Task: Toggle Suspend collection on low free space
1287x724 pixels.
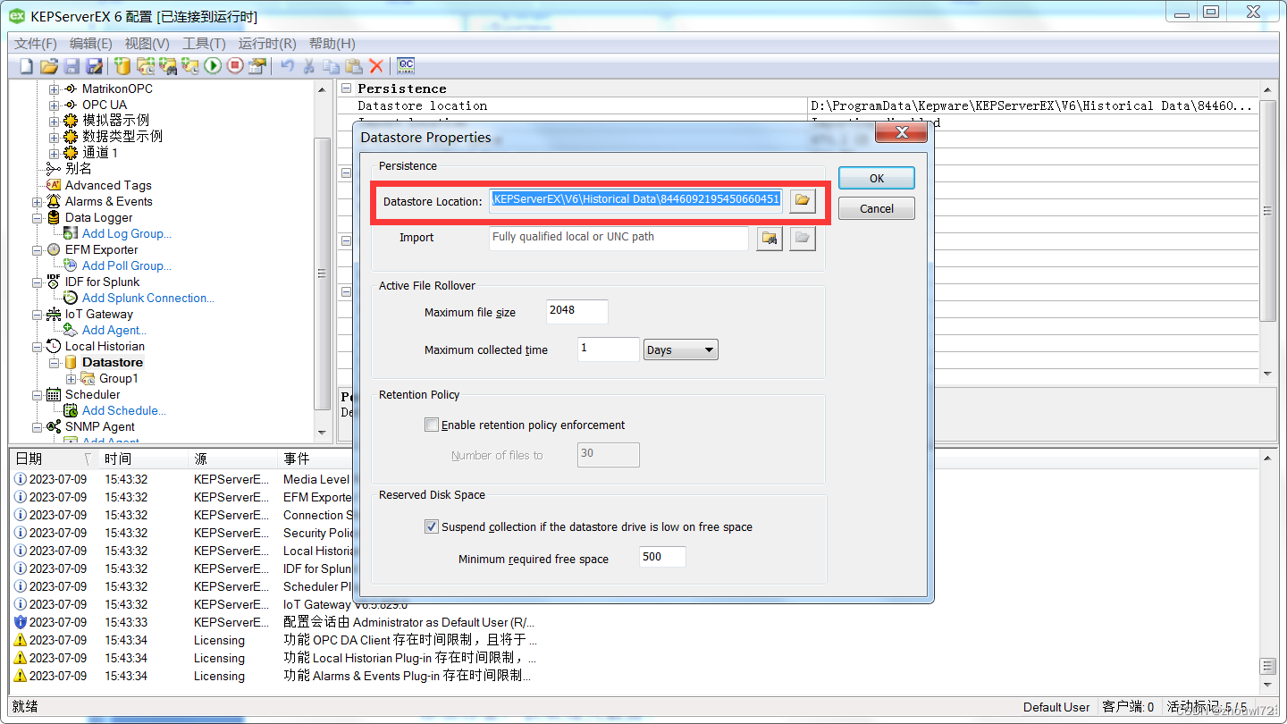Action: click(432, 526)
